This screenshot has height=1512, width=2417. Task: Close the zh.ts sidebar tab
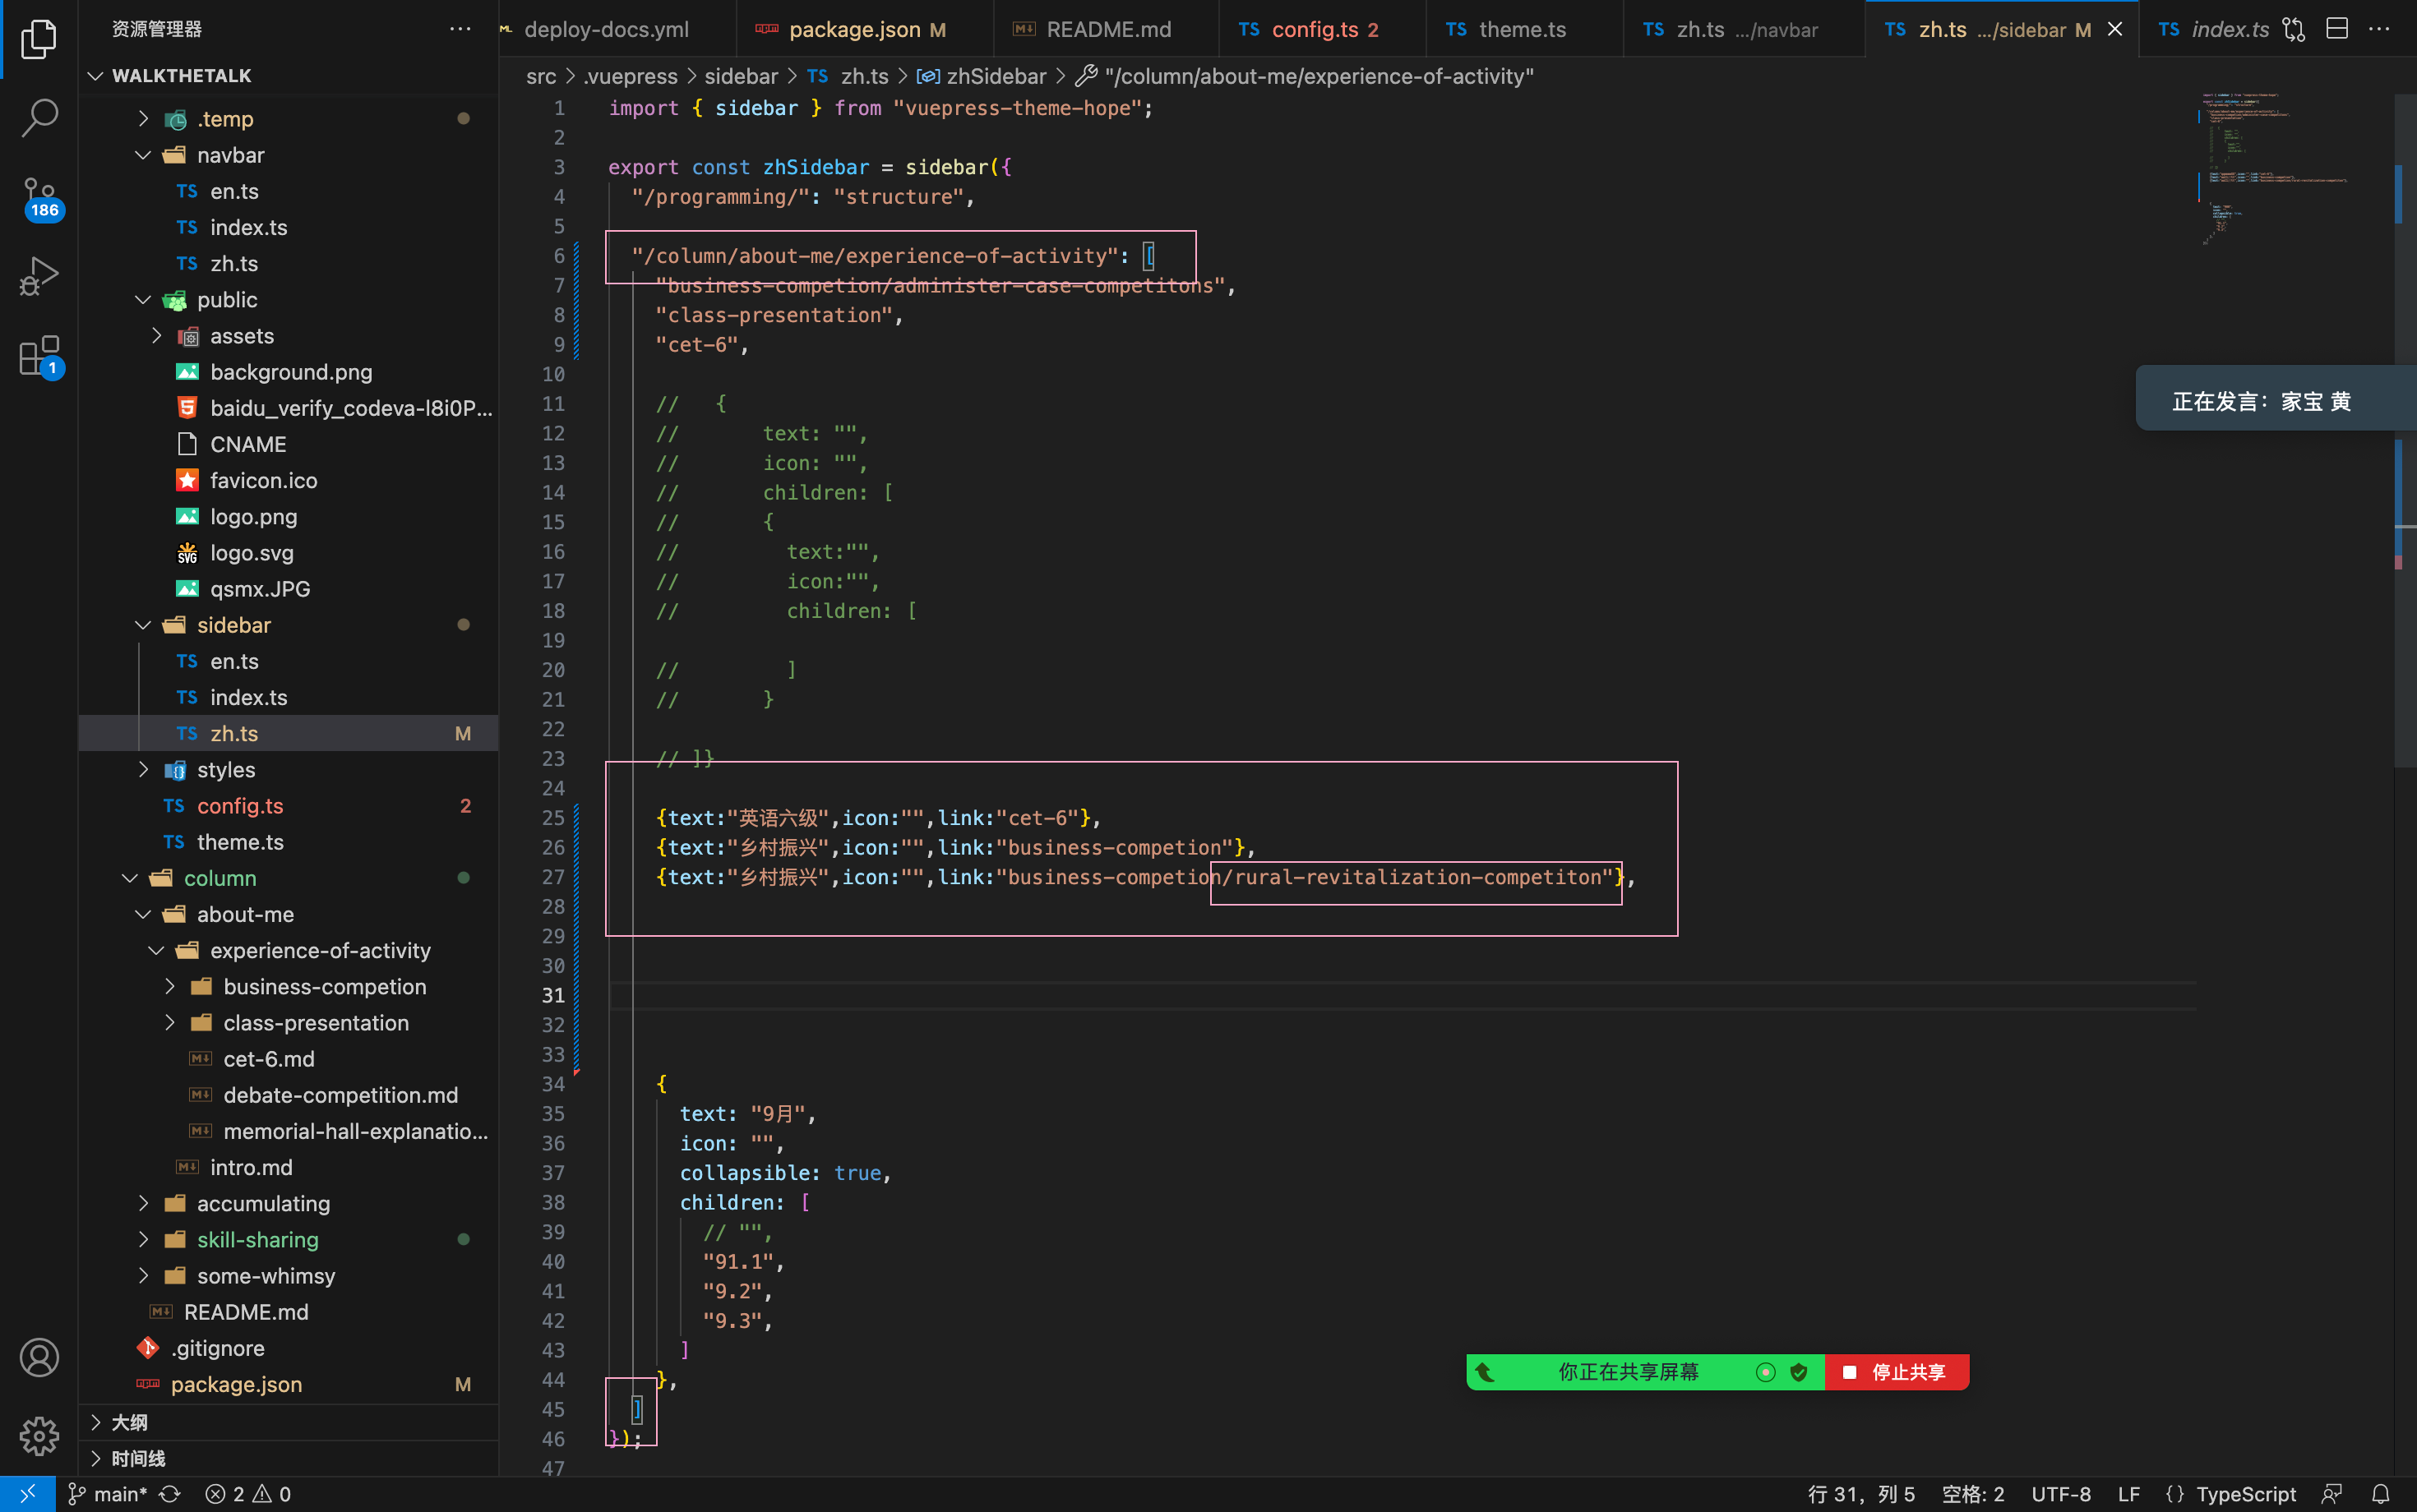pyautogui.click(x=2114, y=29)
